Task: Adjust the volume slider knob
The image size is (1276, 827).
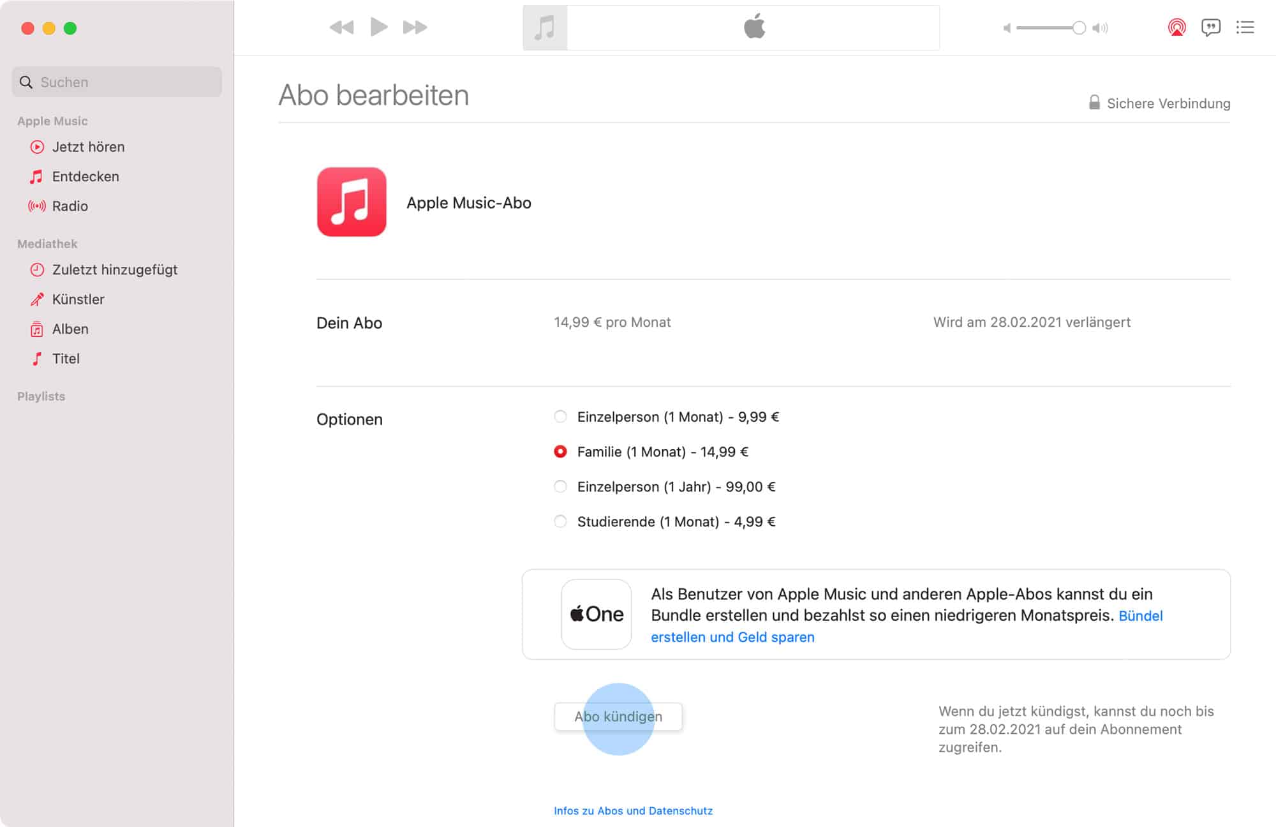Action: [1079, 28]
